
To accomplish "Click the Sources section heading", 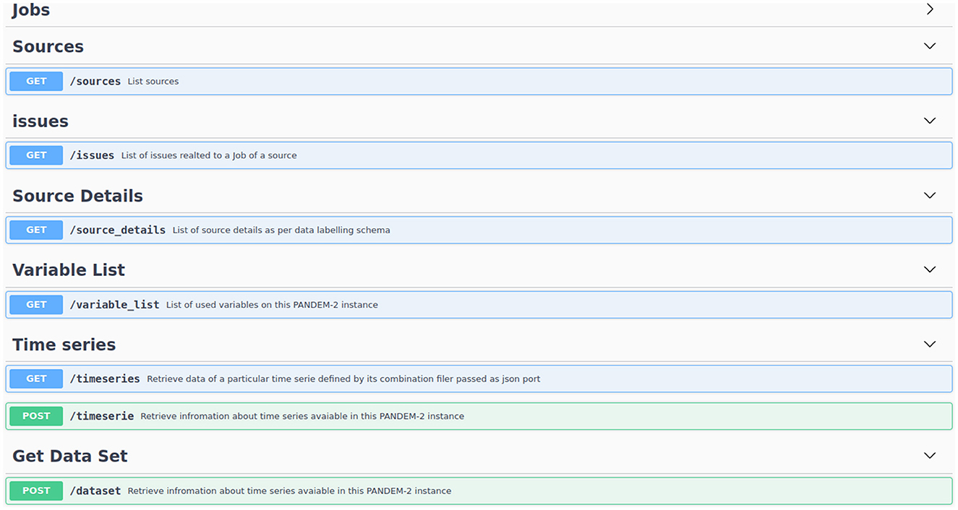I will [x=48, y=46].
